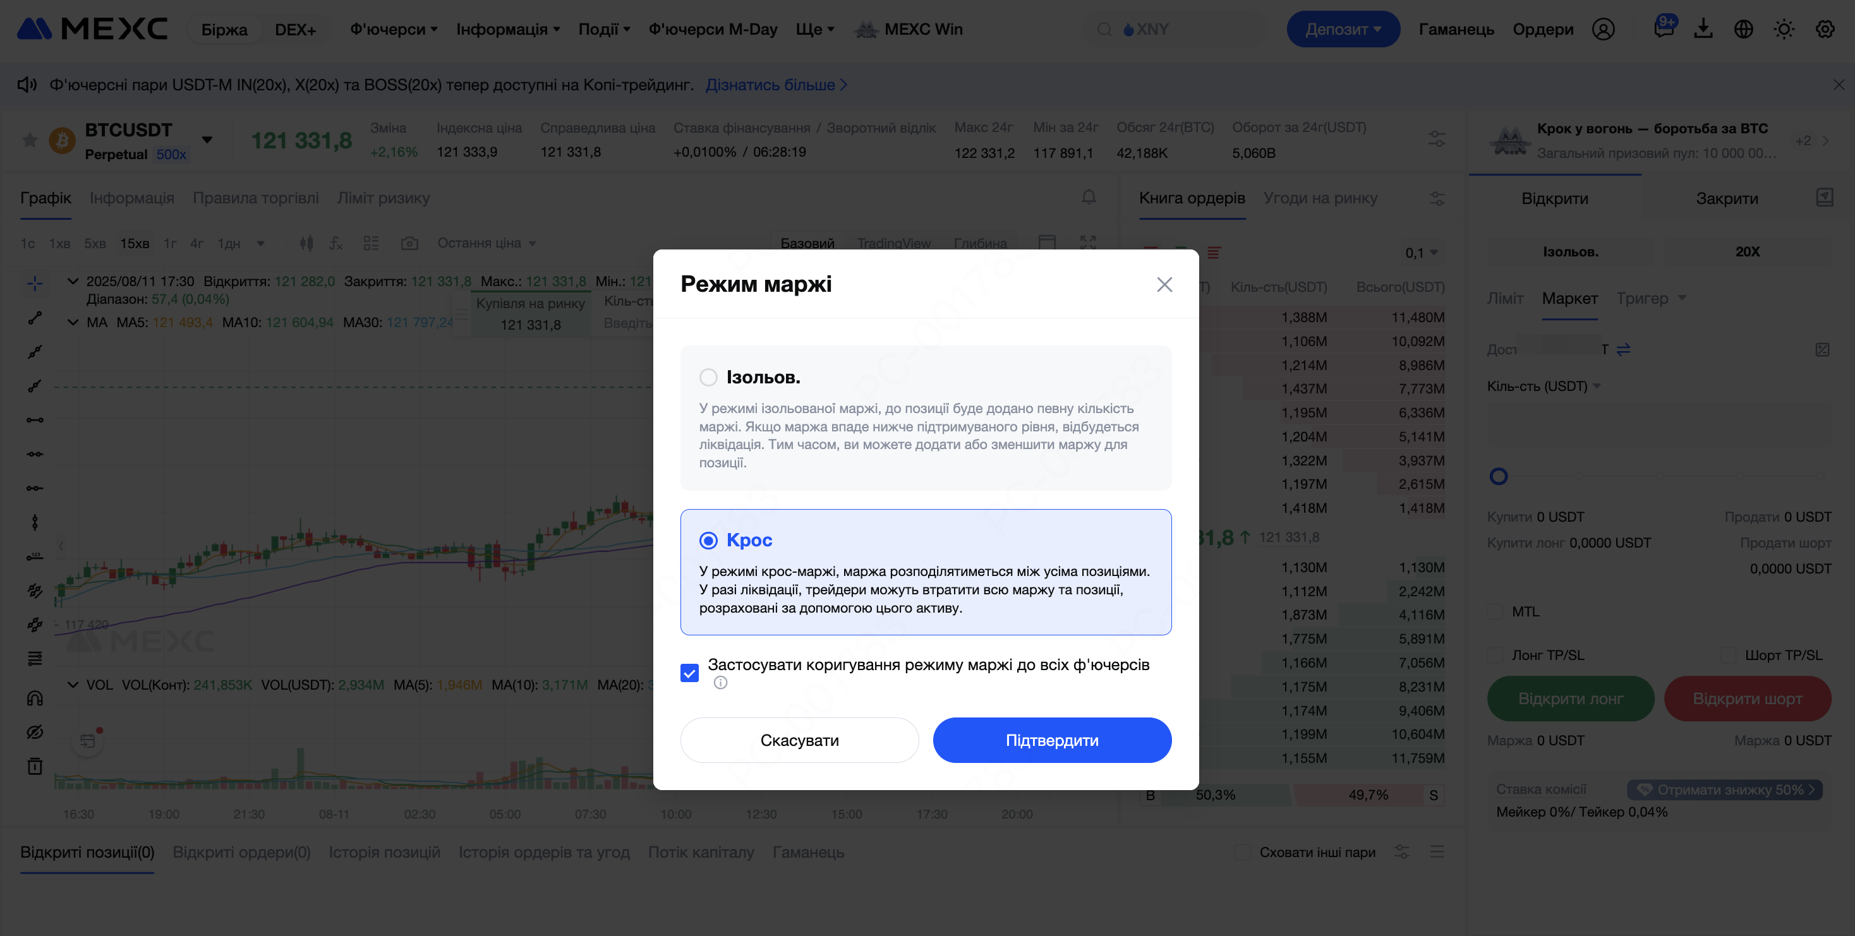
Task: Click the price alert bell icon
Action: (x=1088, y=196)
